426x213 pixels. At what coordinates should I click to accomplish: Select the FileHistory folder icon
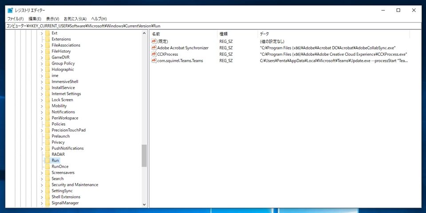47,51
